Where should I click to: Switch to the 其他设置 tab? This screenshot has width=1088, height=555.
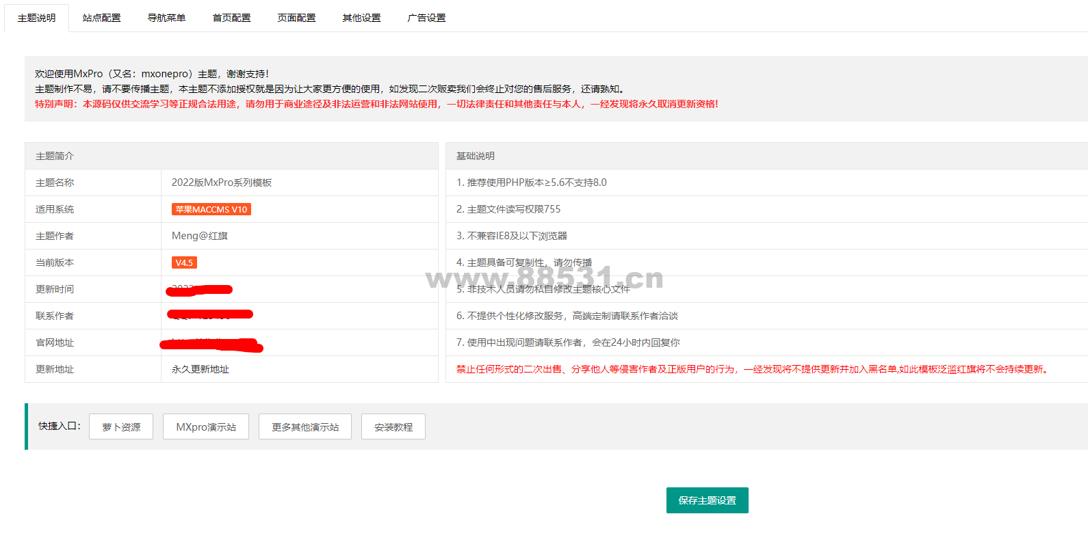click(x=361, y=18)
